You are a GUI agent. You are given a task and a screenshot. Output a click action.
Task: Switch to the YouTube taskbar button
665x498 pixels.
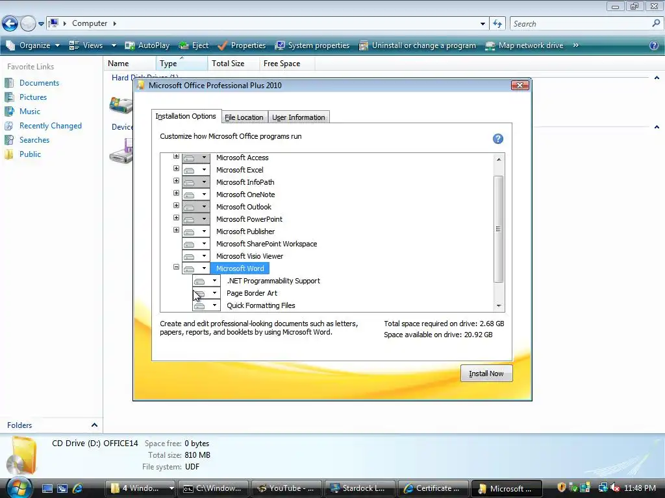click(x=286, y=488)
